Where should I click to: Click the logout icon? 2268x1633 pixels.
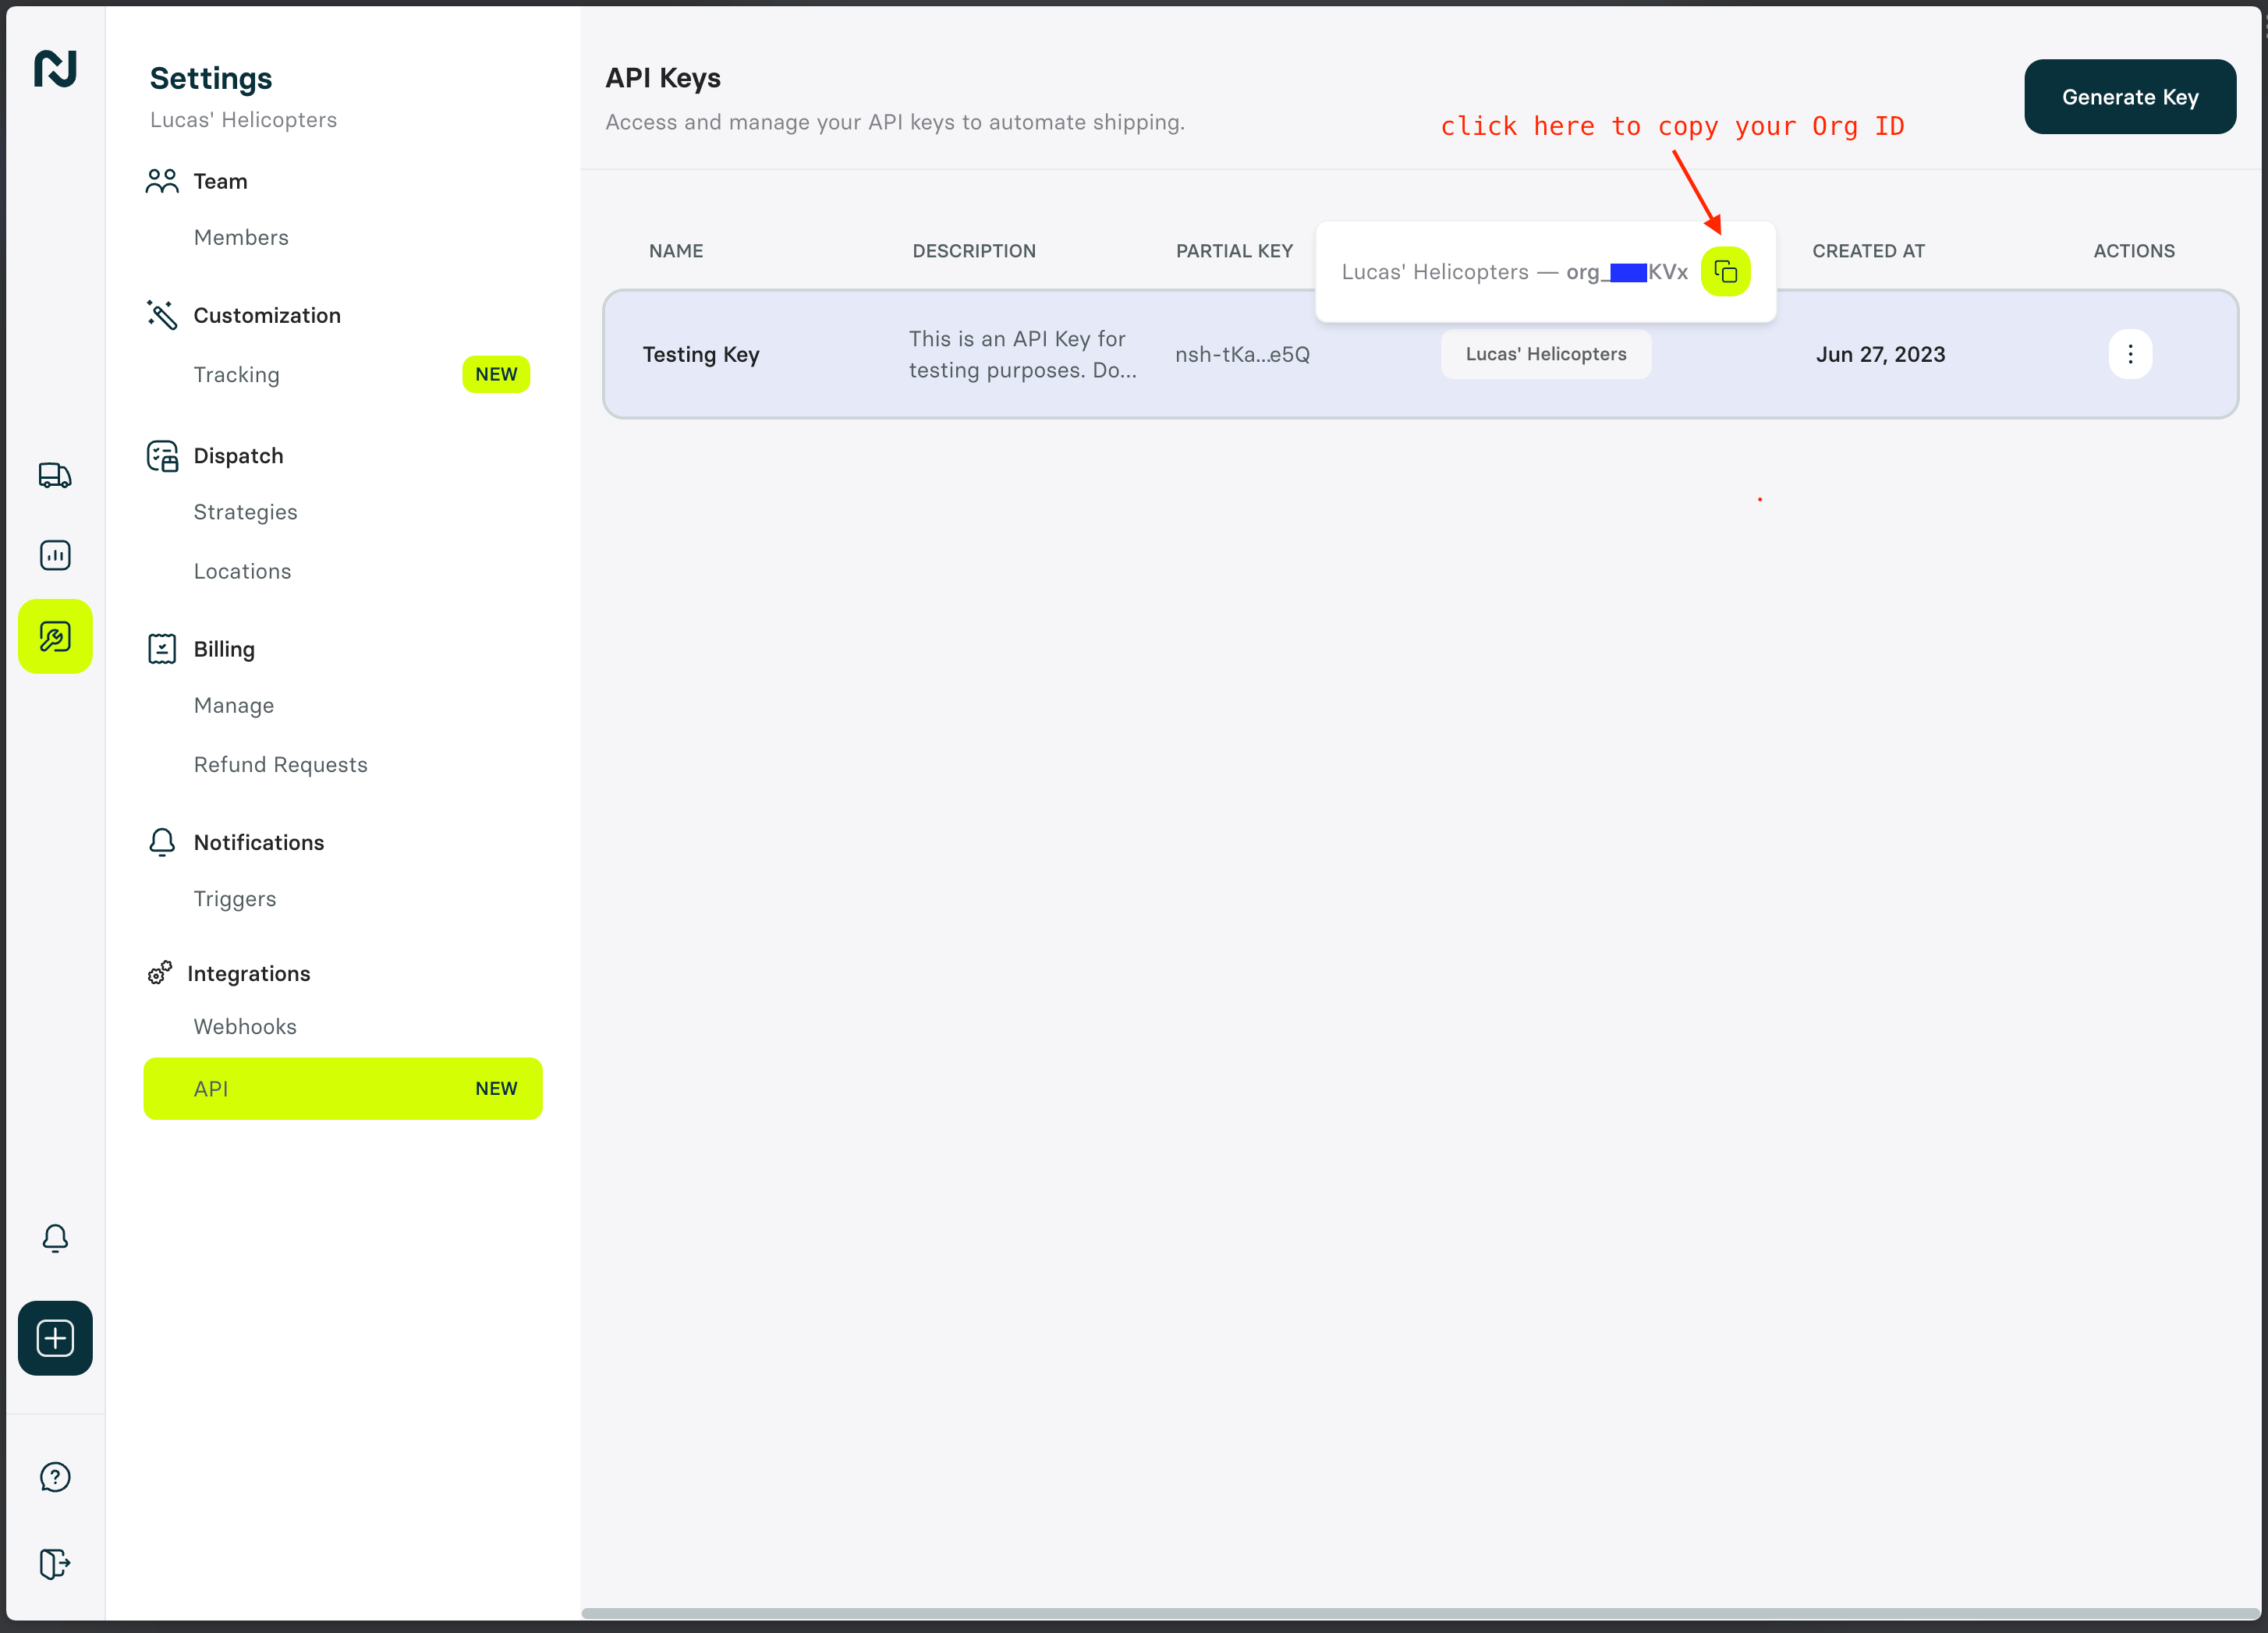pyautogui.click(x=55, y=1563)
